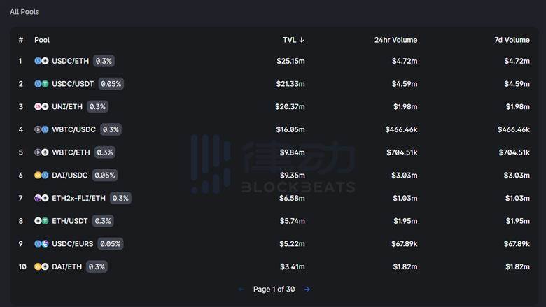Go to next page with right arrow
This screenshot has width=546, height=307.
pos(307,290)
